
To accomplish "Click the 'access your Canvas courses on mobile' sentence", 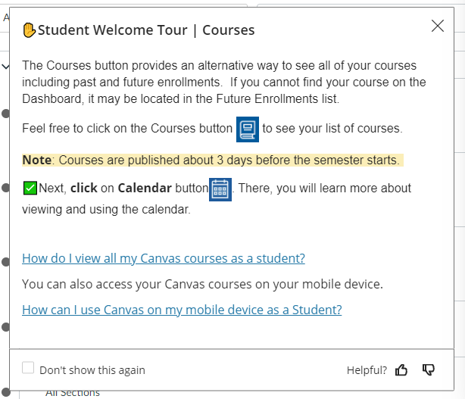I will point(203,284).
